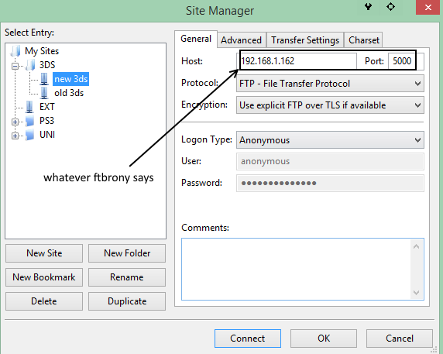
Task: Switch to the Advanced tab
Action: [242, 40]
